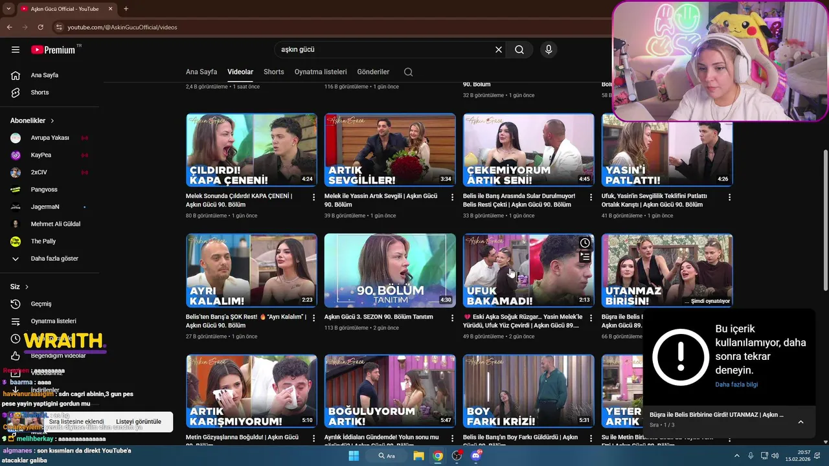
Task: Open options for Eski Aşka Soğuk Rüzgar
Action: 591,318
